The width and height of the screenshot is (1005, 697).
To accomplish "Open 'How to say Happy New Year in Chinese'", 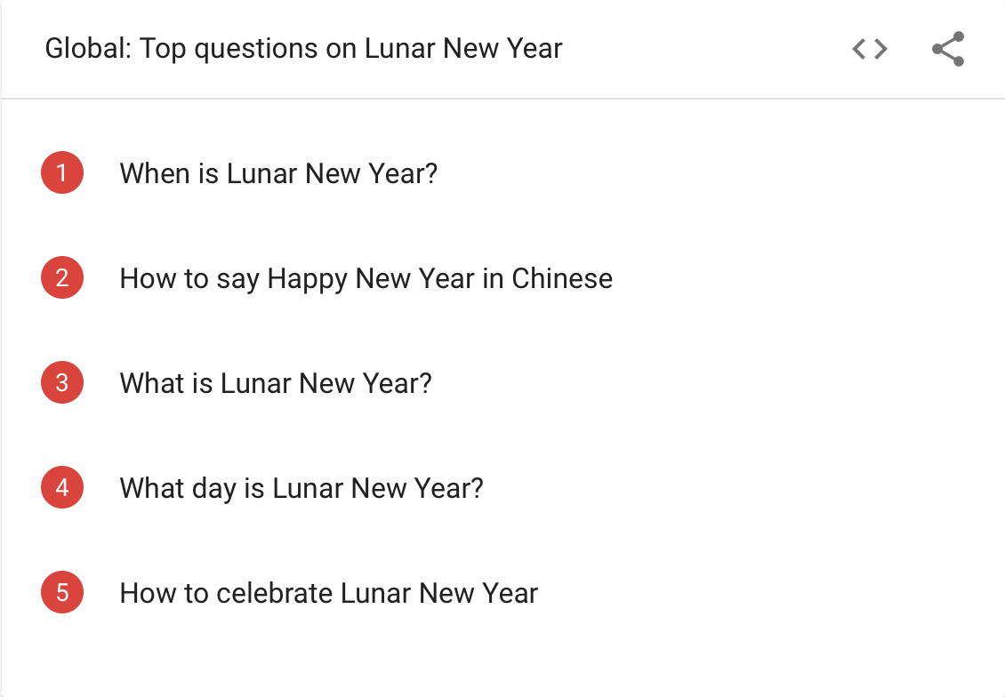I will tap(366, 278).
